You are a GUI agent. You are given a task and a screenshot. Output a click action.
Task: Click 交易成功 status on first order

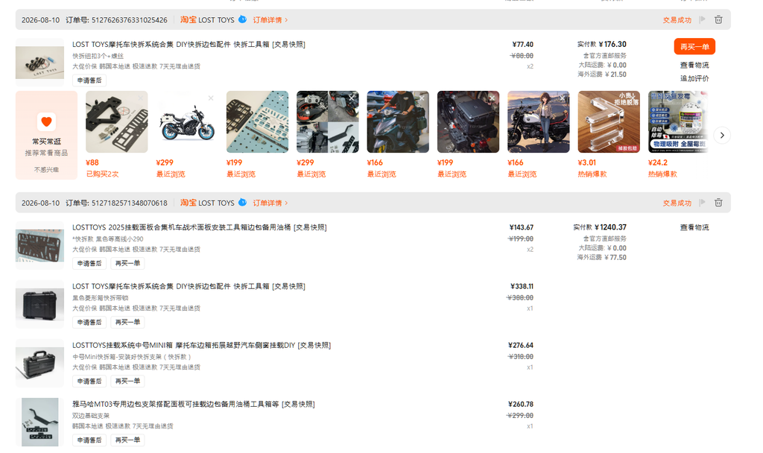point(677,20)
